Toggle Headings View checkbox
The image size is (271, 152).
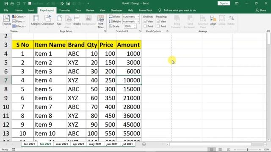158,22
